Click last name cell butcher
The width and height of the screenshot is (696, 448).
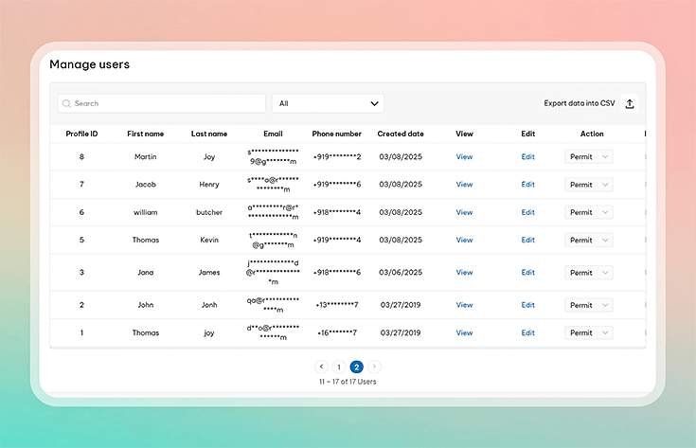pyautogui.click(x=209, y=212)
